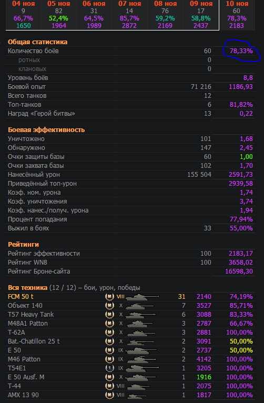This screenshot has width=264, height=403.
Task: Click the 78,33% win rate value
Action: point(241,51)
